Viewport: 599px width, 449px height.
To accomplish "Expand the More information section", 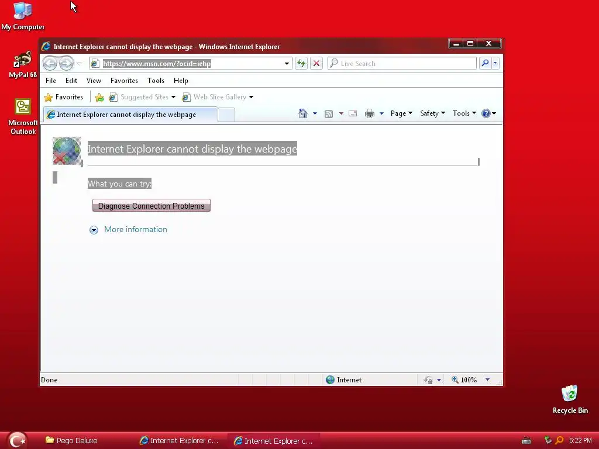I will coord(94,230).
